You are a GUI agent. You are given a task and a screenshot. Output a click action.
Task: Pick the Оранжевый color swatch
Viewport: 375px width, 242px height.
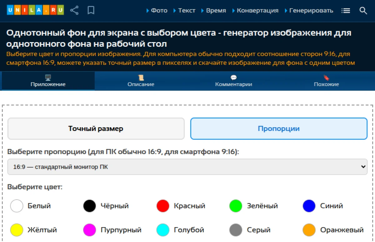(x=309, y=230)
